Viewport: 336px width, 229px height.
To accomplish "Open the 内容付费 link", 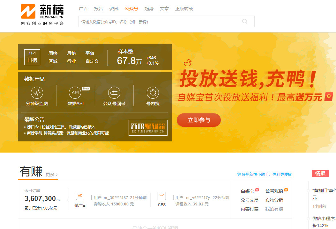I will click(x=250, y=209).
